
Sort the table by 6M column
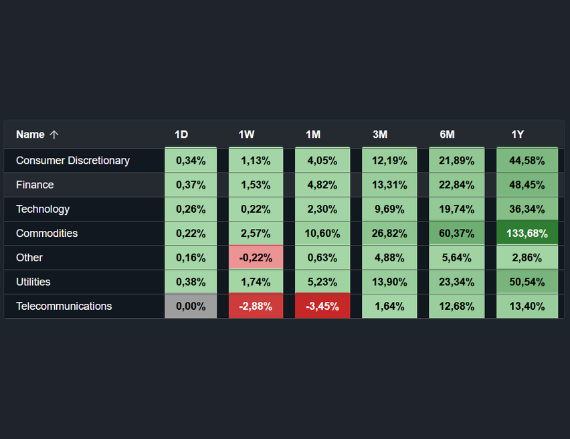[447, 135]
